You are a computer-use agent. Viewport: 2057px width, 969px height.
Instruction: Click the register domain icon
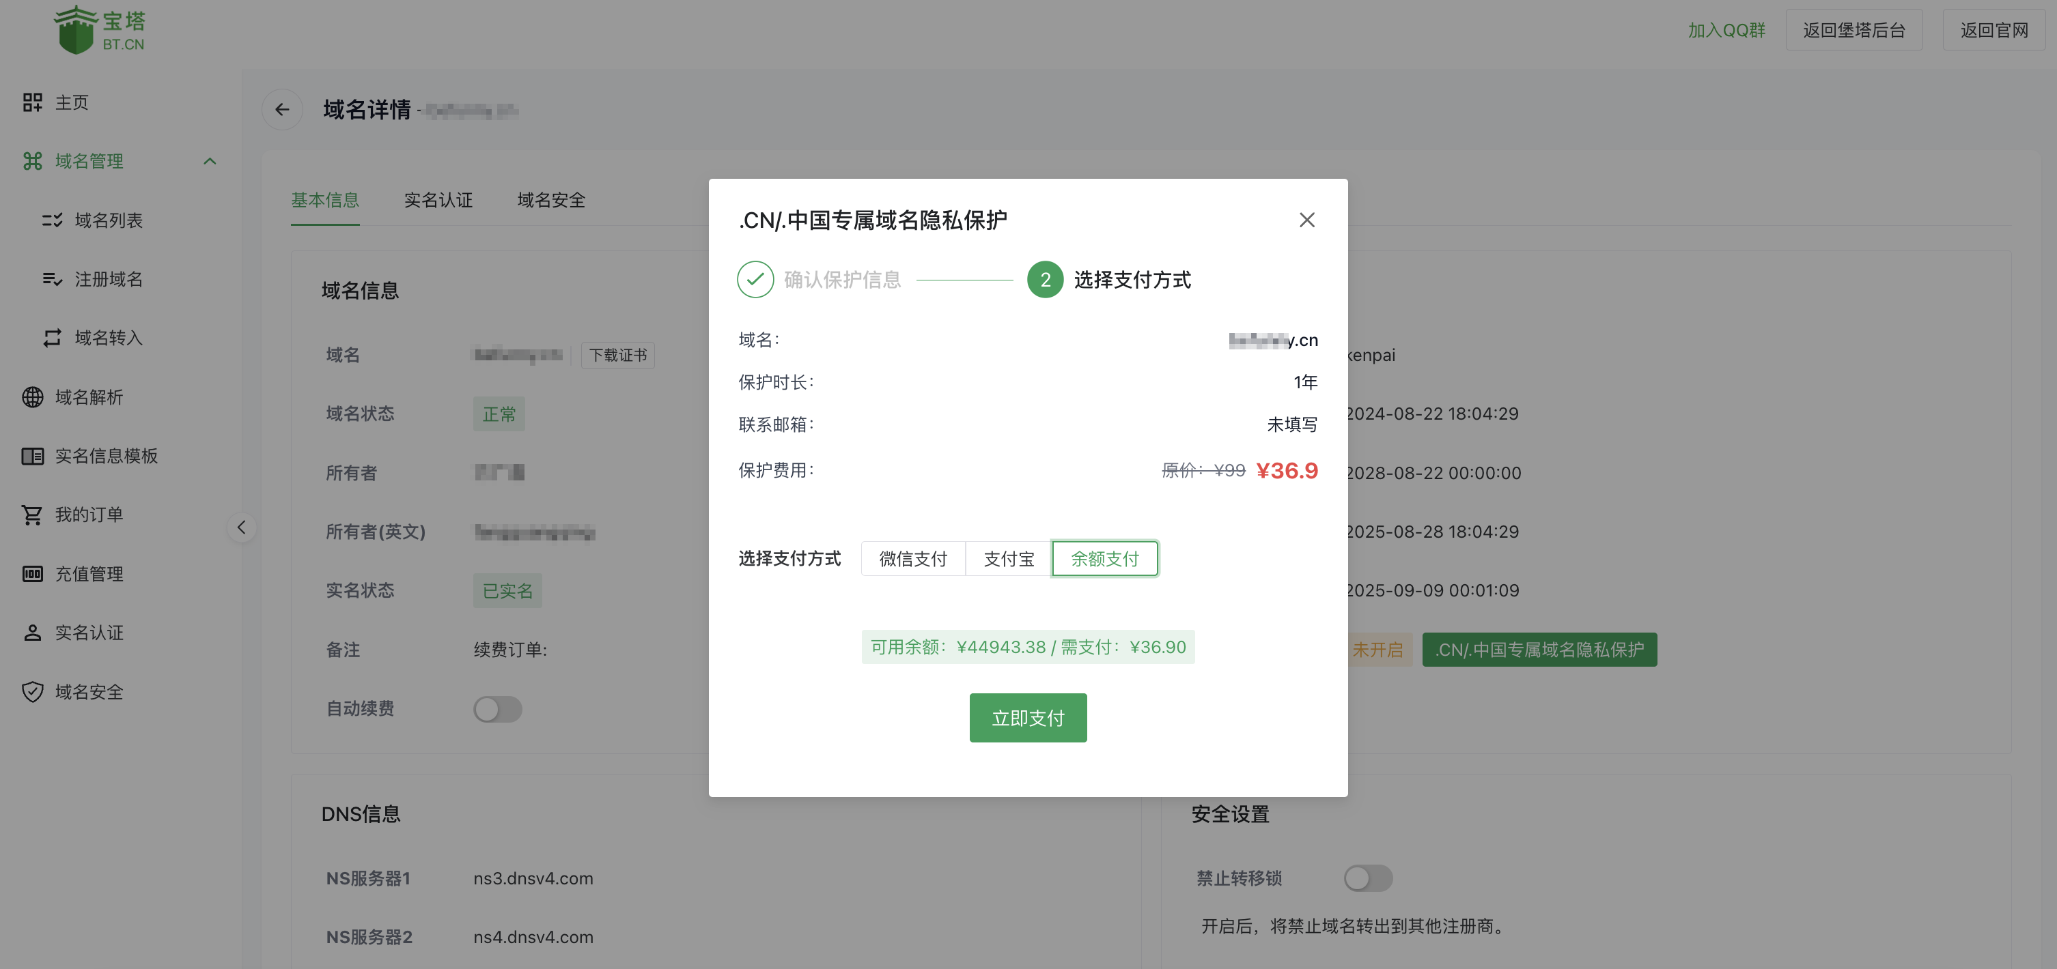[x=52, y=279]
